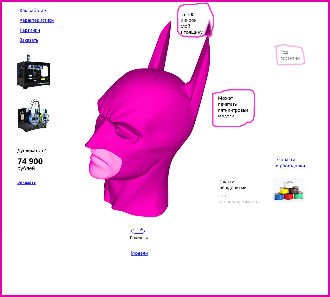The image size is (330, 297).
Task: Click Заказать in the top navigation list
Action: pyautogui.click(x=29, y=40)
